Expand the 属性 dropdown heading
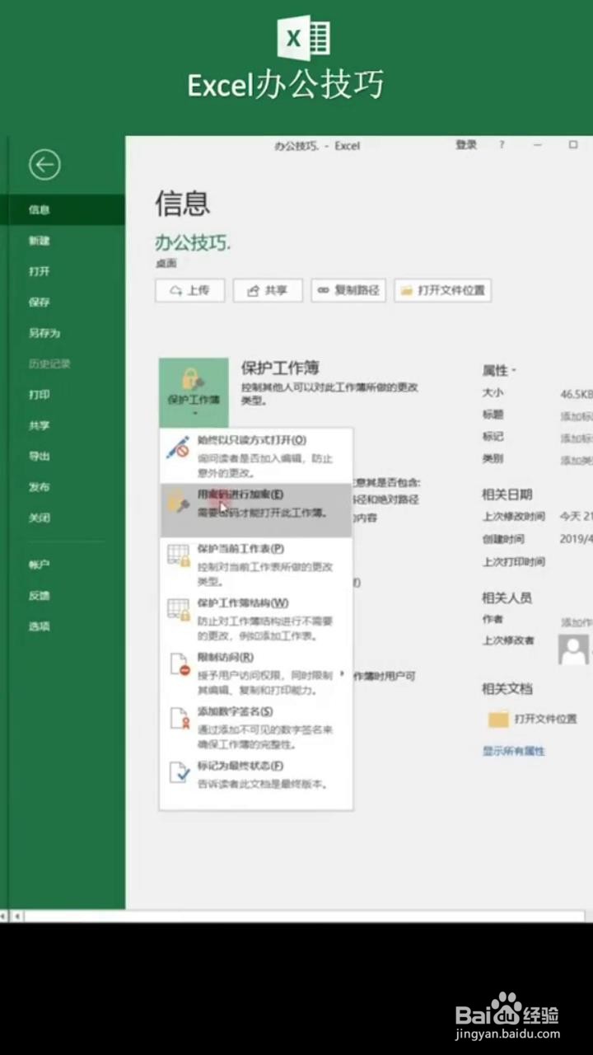Viewport: 593px width, 1055px height. (x=499, y=371)
